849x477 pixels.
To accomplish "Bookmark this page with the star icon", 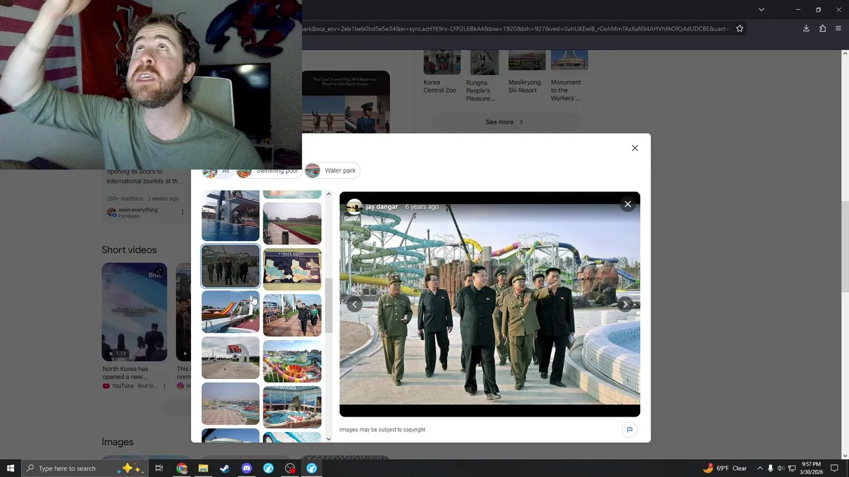I will (x=740, y=28).
